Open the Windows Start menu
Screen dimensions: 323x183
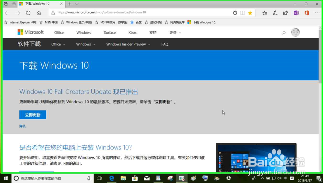[x=5, y=178]
